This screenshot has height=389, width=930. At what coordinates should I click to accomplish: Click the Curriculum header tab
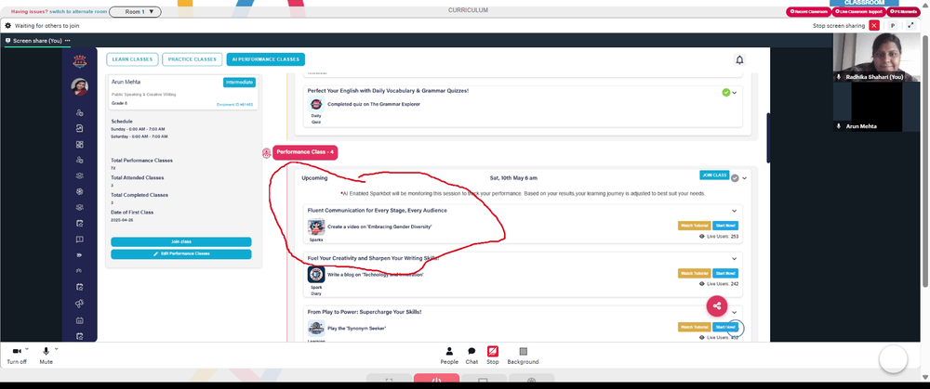[468, 10]
